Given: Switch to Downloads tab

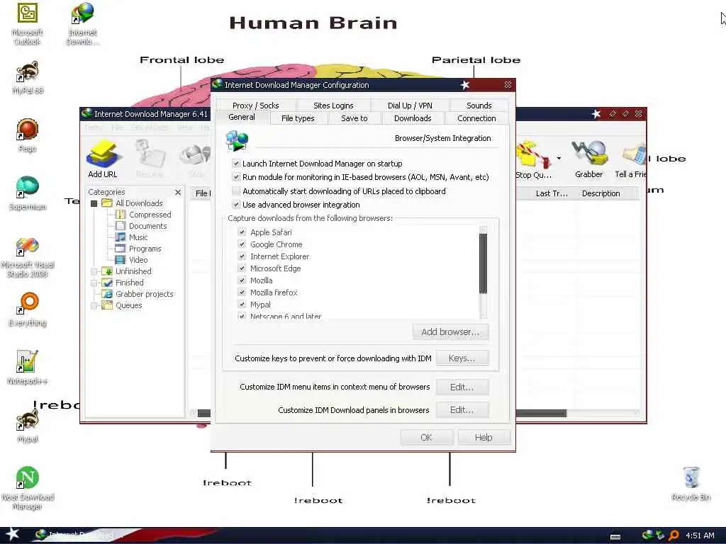Looking at the screenshot, I should [413, 118].
